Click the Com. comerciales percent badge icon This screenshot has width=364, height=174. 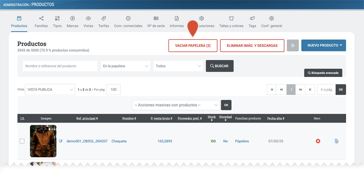click(128, 18)
